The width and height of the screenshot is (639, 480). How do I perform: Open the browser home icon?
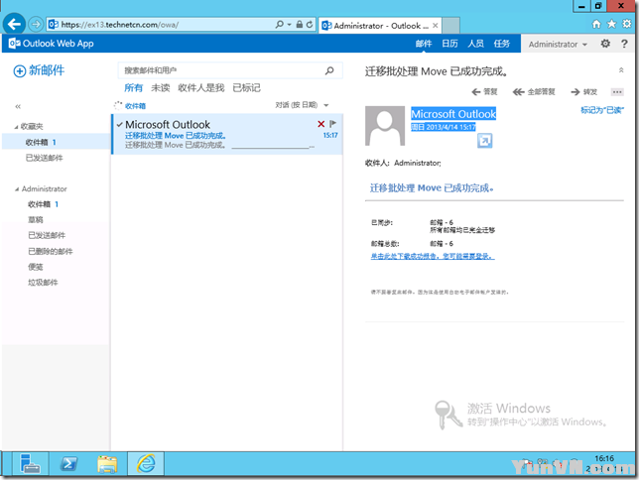pyautogui.click(x=596, y=24)
